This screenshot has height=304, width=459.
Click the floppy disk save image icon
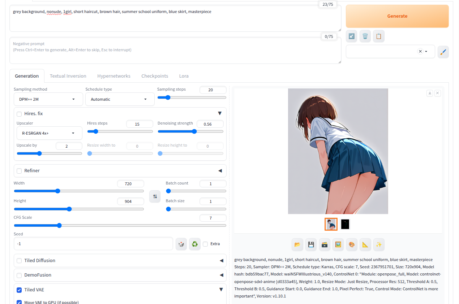tap(311, 244)
